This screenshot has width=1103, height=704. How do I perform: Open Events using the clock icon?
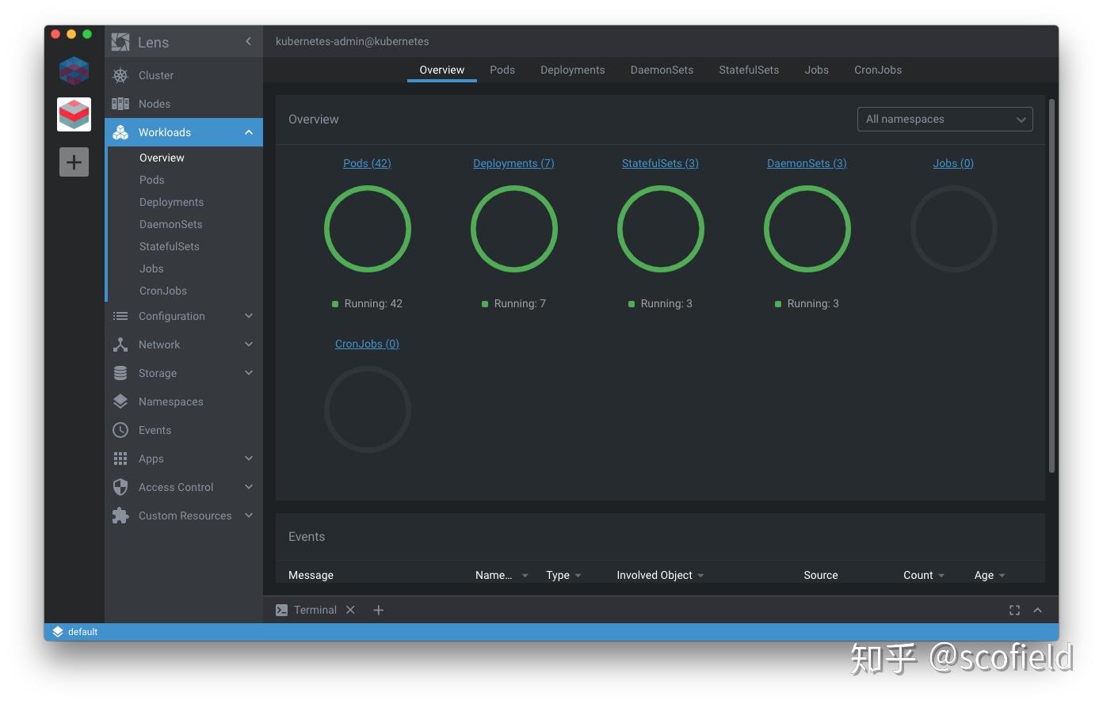point(120,430)
